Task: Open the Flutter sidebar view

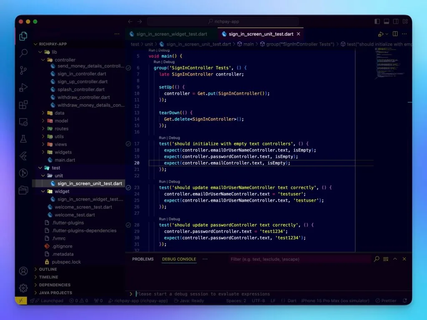Action: [23, 156]
